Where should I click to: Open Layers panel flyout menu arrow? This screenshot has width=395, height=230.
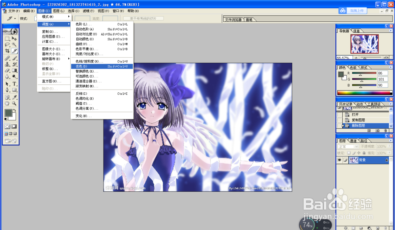click(391, 141)
